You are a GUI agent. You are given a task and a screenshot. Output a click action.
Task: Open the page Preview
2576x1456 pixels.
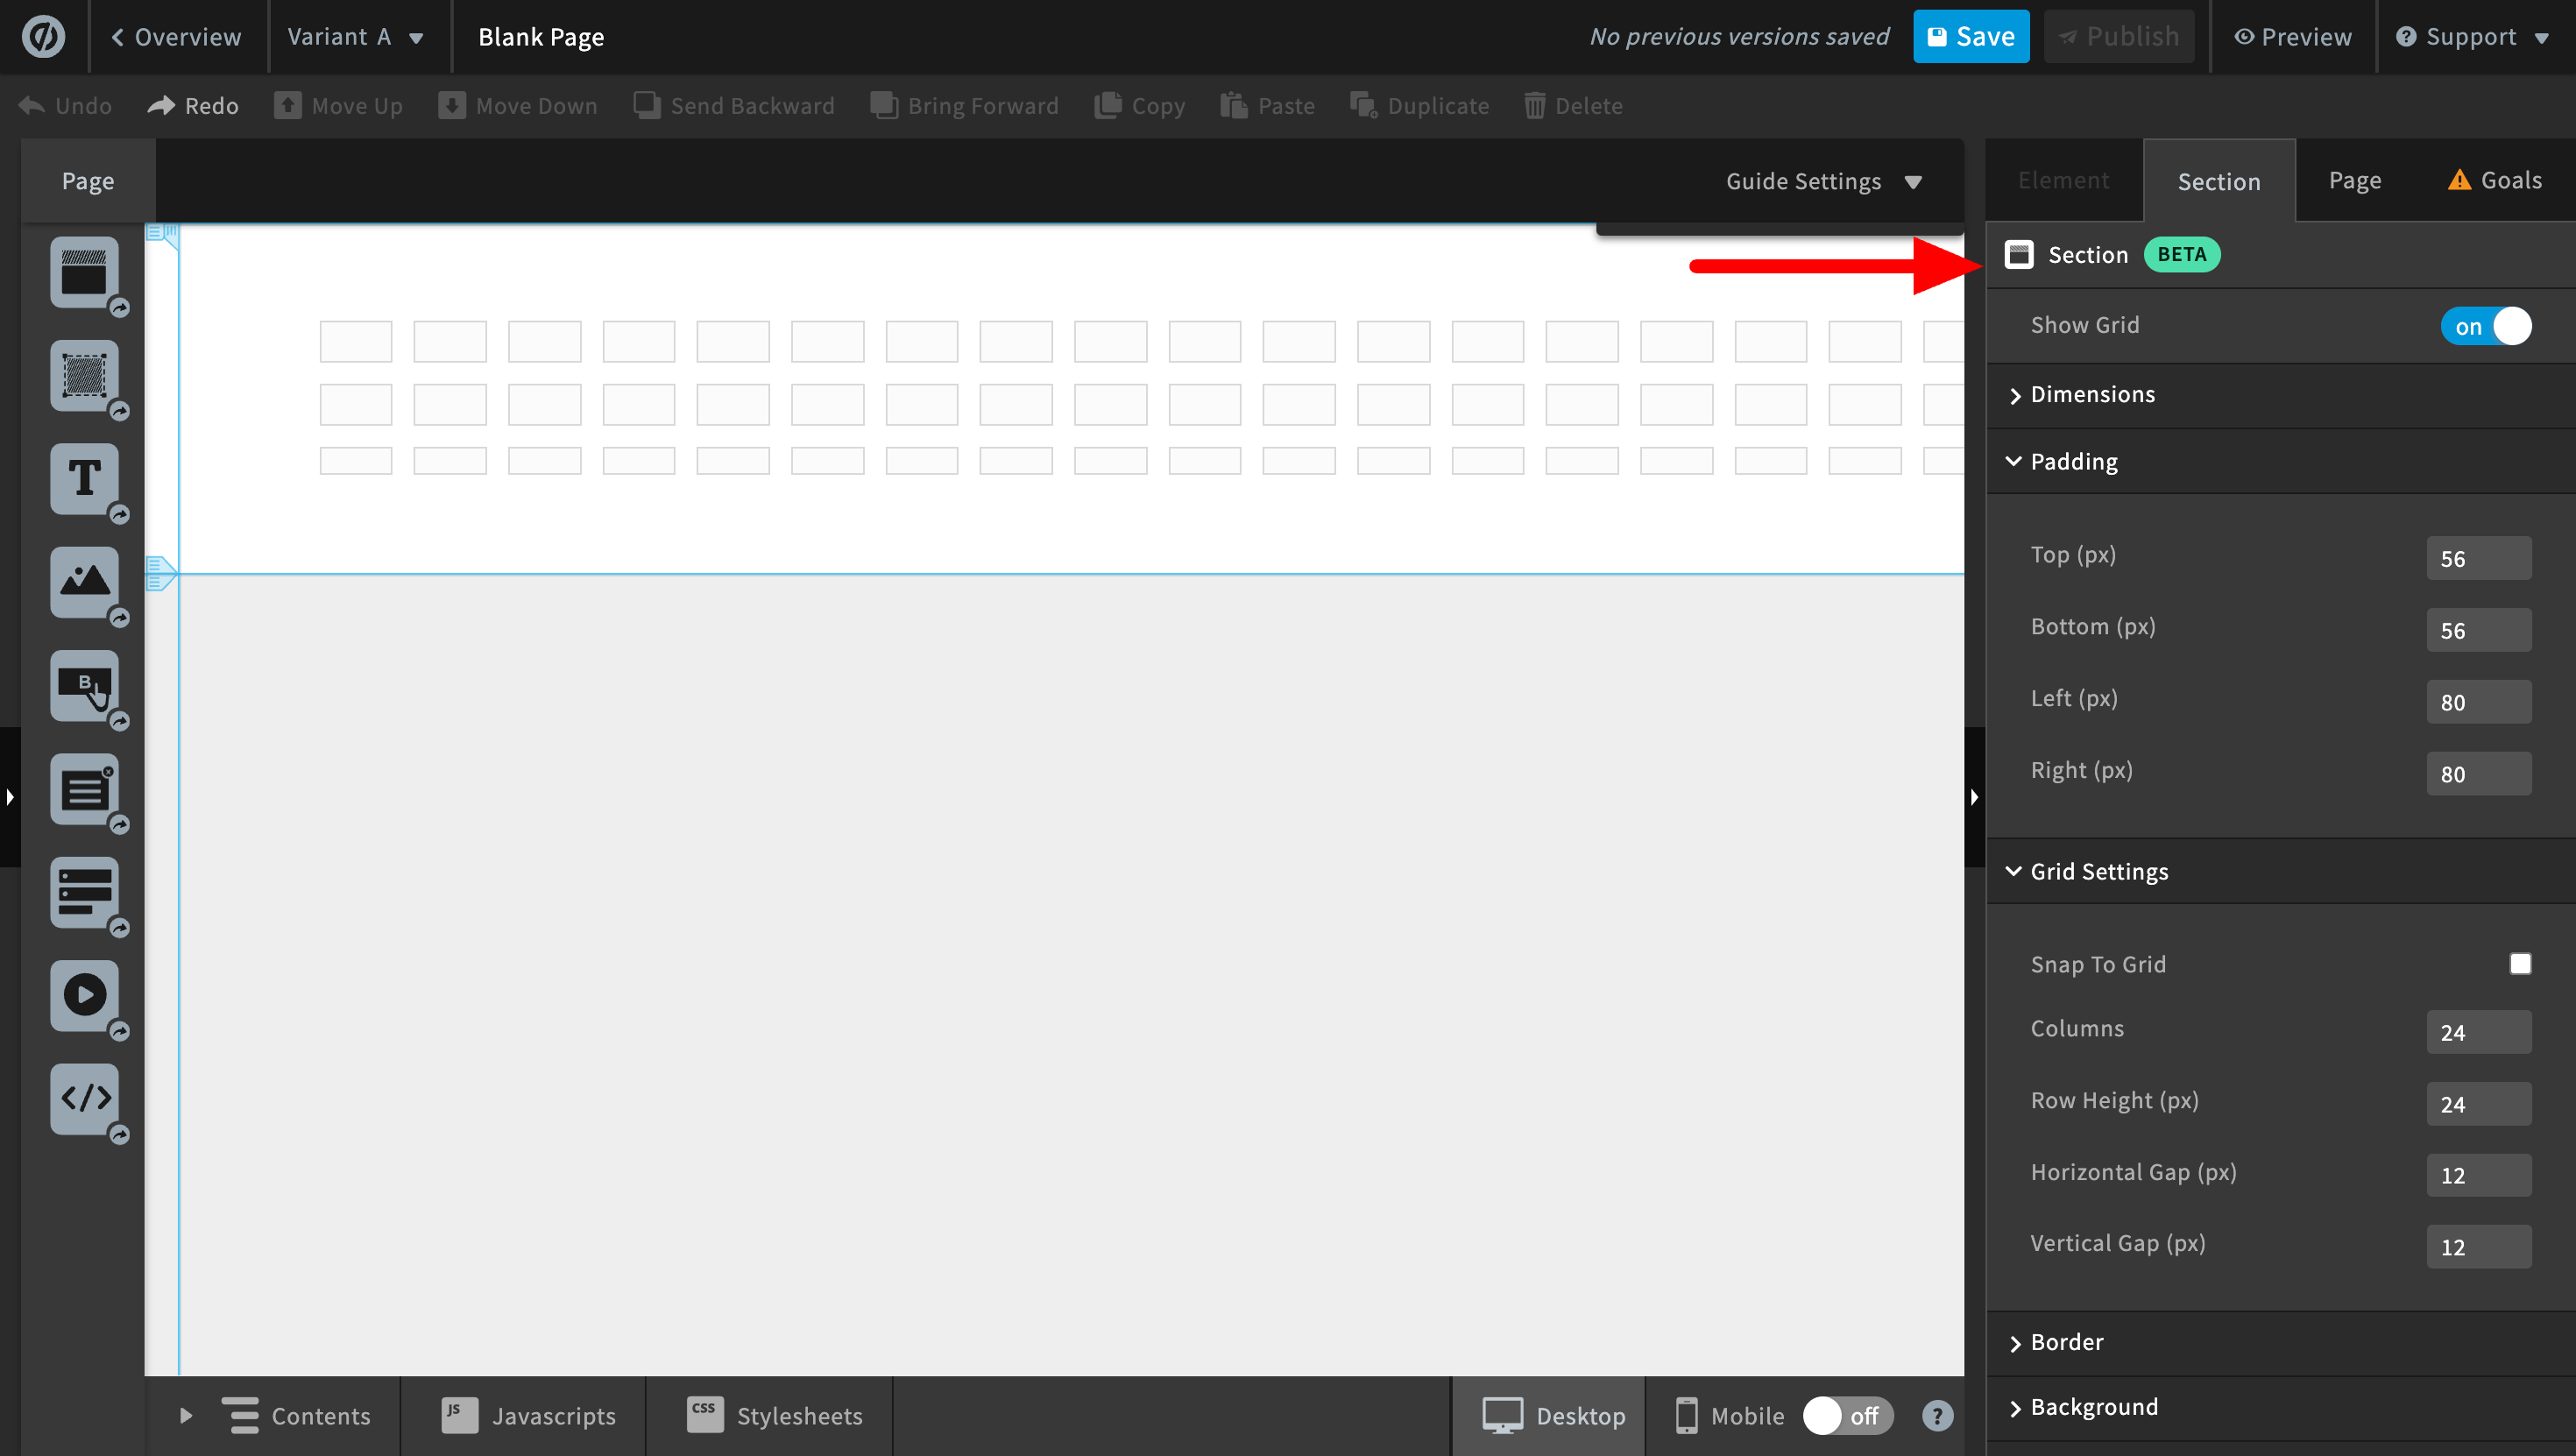[x=2292, y=37]
